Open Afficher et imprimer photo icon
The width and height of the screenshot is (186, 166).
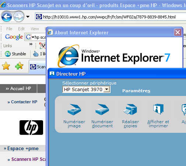(158, 109)
